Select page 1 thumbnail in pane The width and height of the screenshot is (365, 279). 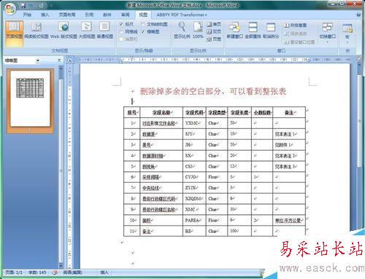click(x=30, y=101)
